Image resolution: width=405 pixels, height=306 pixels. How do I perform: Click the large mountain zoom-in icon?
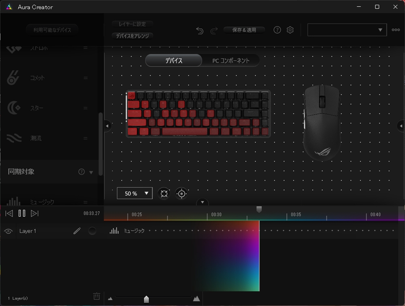[196, 298]
